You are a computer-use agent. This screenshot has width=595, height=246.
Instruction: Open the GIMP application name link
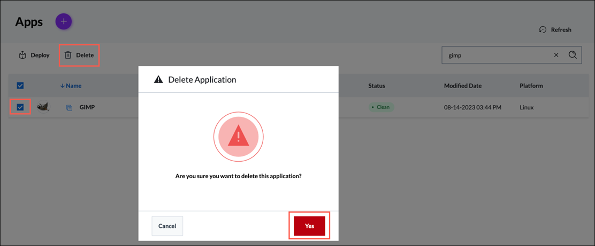point(87,107)
